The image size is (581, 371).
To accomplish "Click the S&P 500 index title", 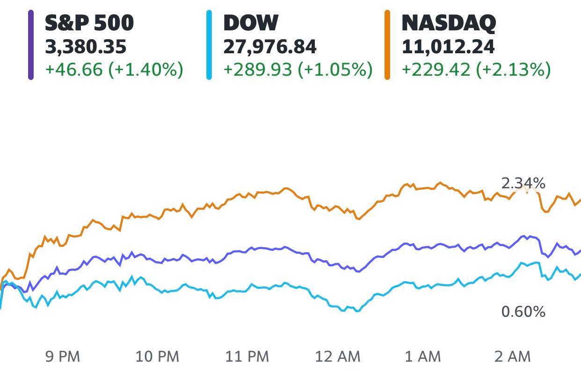I will [89, 23].
